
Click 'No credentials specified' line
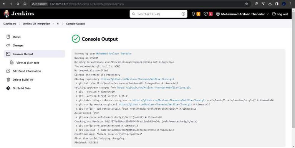coord(91,71)
